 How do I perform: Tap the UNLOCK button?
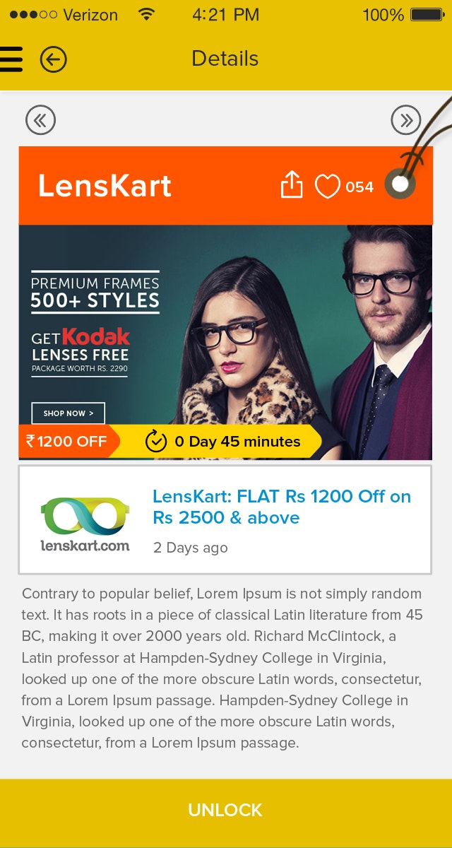[226, 810]
